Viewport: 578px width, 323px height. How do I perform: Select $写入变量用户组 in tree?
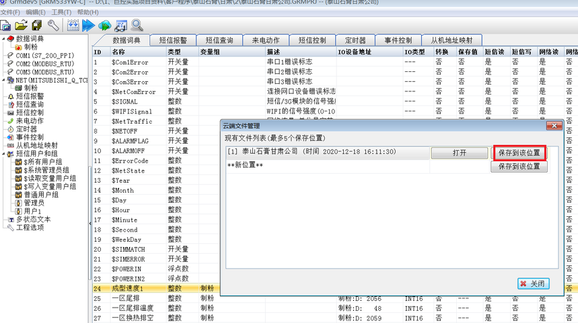[x=50, y=187]
